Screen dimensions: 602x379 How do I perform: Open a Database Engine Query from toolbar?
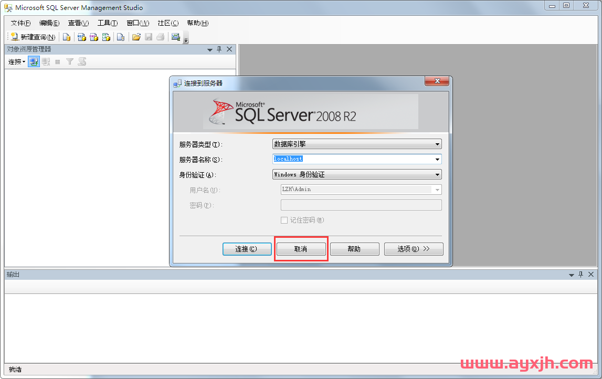pos(67,37)
